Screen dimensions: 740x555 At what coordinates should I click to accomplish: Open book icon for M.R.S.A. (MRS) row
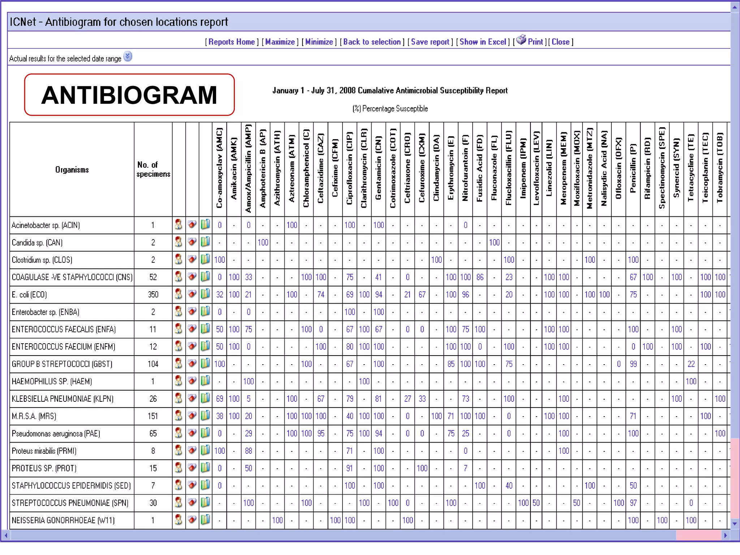coord(205,415)
